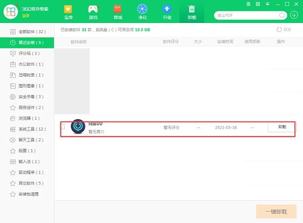The image size is (303, 223).
Task: Select the 卸载 tab in top toolbar
Action: [x=191, y=11]
